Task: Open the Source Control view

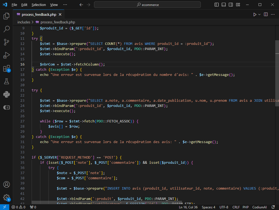Action: click(x=7, y=42)
